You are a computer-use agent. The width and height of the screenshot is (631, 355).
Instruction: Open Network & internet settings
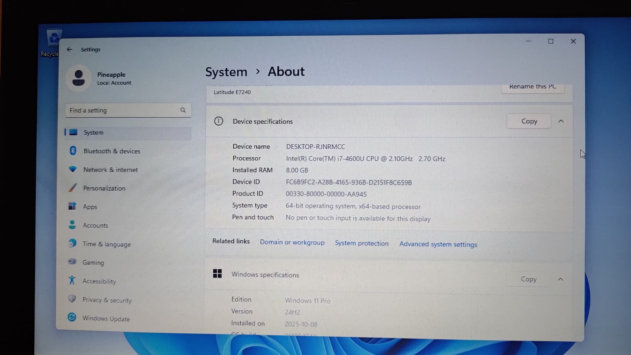(x=110, y=170)
